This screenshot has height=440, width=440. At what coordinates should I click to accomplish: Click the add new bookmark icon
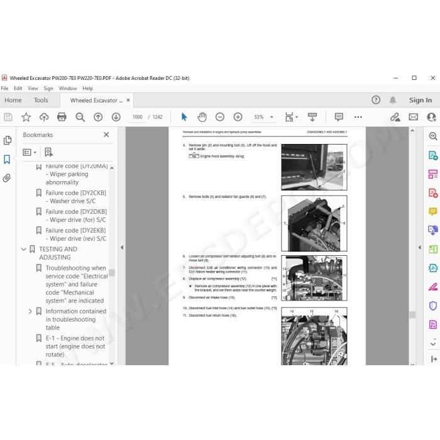pos(48,152)
